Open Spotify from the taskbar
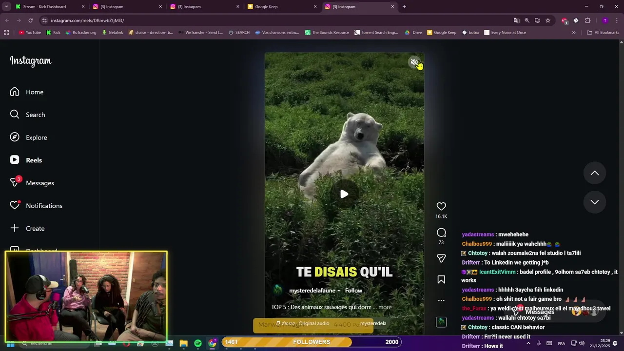Viewport: 624px width, 351px height. point(198,343)
